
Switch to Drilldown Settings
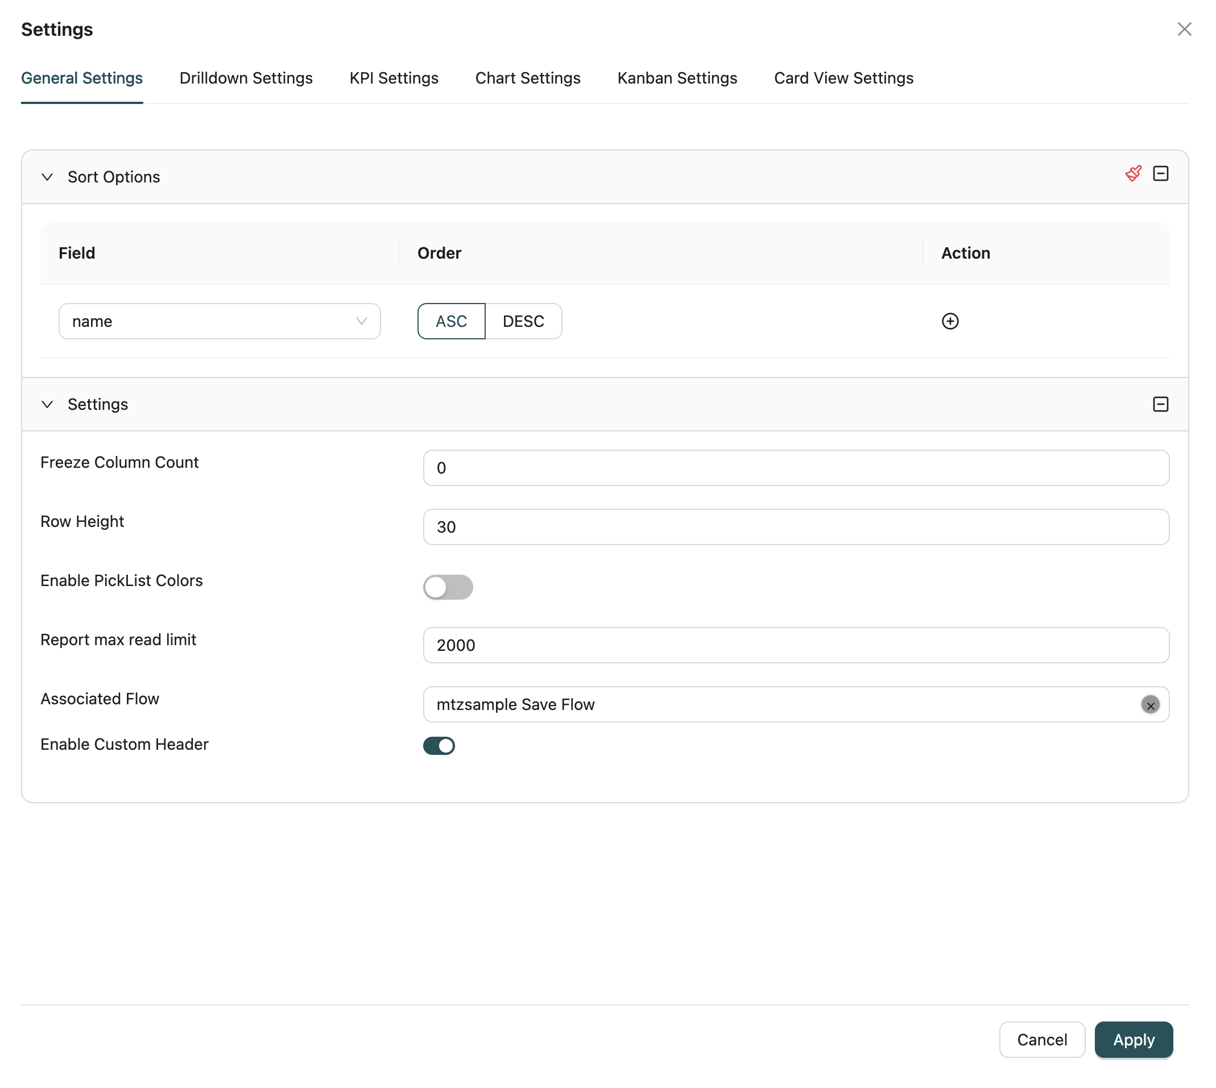pyautogui.click(x=245, y=78)
